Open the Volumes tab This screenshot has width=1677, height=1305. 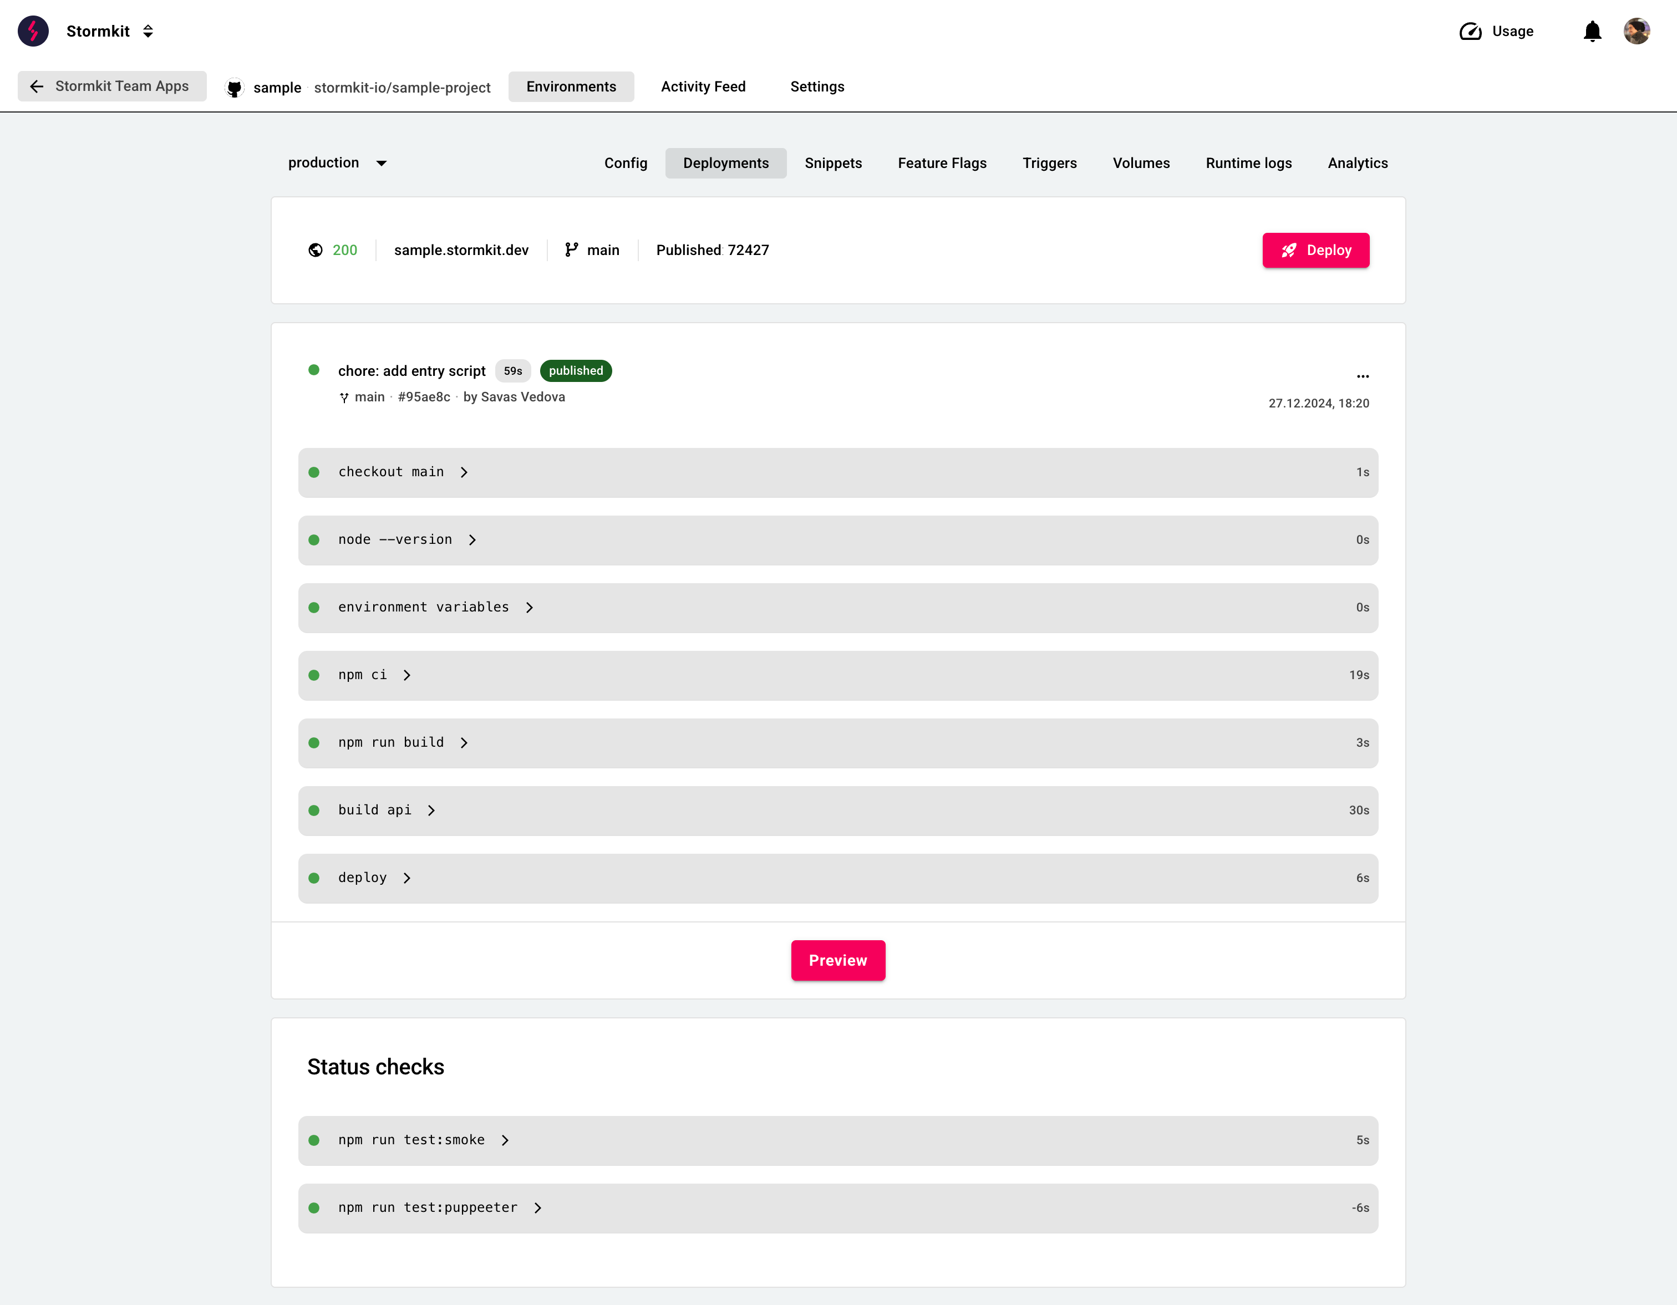pyautogui.click(x=1141, y=163)
